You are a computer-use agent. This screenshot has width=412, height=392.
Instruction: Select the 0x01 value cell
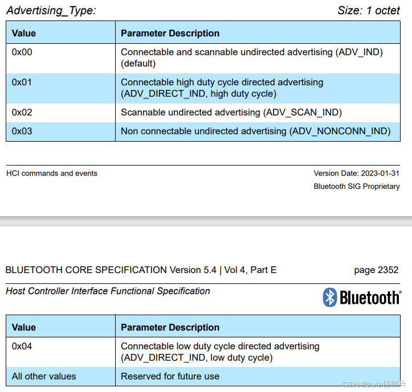(22, 82)
